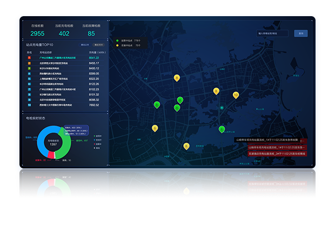
Task: Select the highlighted top station row 8541.22
Action: pyautogui.click(x=65, y=58)
